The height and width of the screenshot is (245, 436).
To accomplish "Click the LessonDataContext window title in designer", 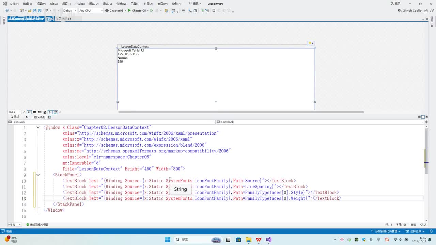I will [135, 47].
